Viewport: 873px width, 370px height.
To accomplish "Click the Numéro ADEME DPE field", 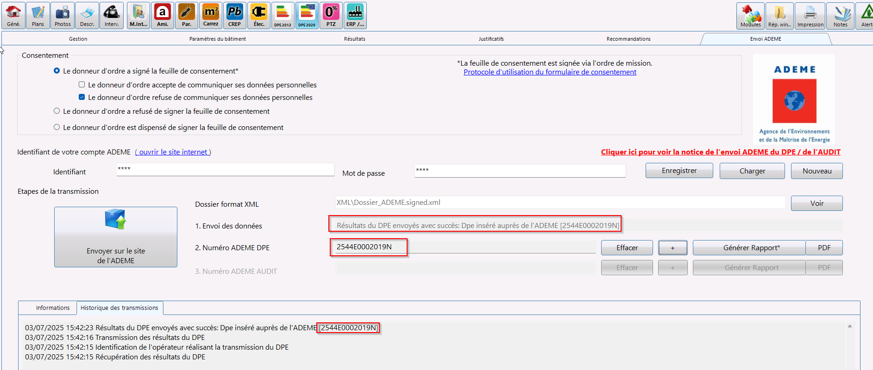I will click(x=465, y=247).
